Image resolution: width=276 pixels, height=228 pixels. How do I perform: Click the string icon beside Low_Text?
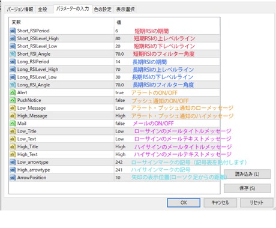click(13, 139)
